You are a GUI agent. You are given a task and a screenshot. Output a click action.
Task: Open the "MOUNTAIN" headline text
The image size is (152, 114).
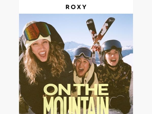click(x=77, y=105)
